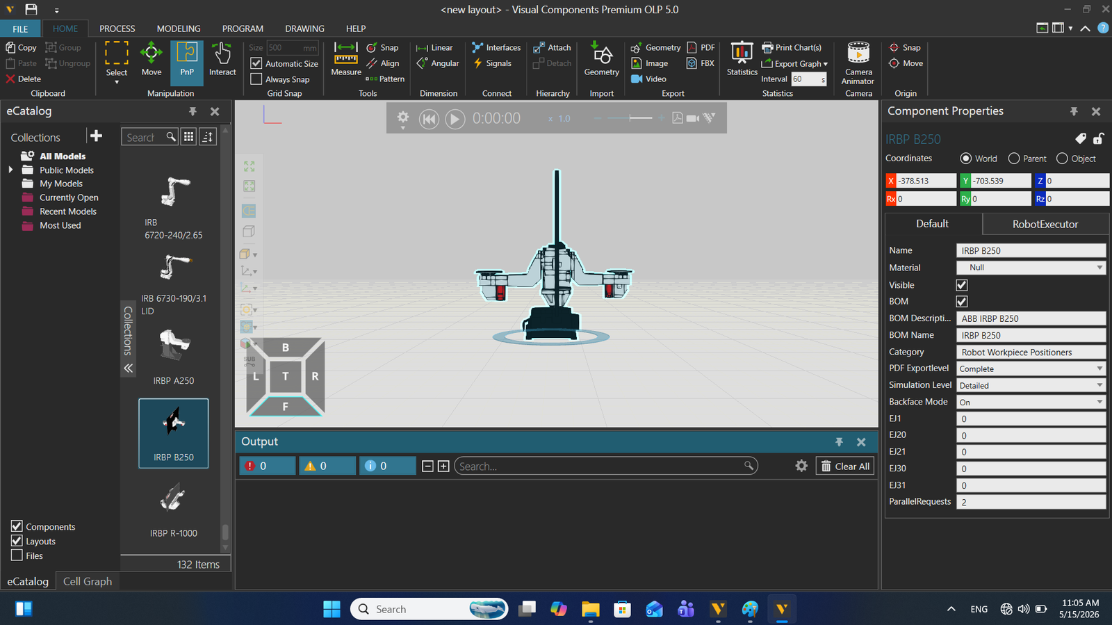Toggle Automatic Size checkbox
This screenshot has width=1112, height=625.
[x=256, y=63]
